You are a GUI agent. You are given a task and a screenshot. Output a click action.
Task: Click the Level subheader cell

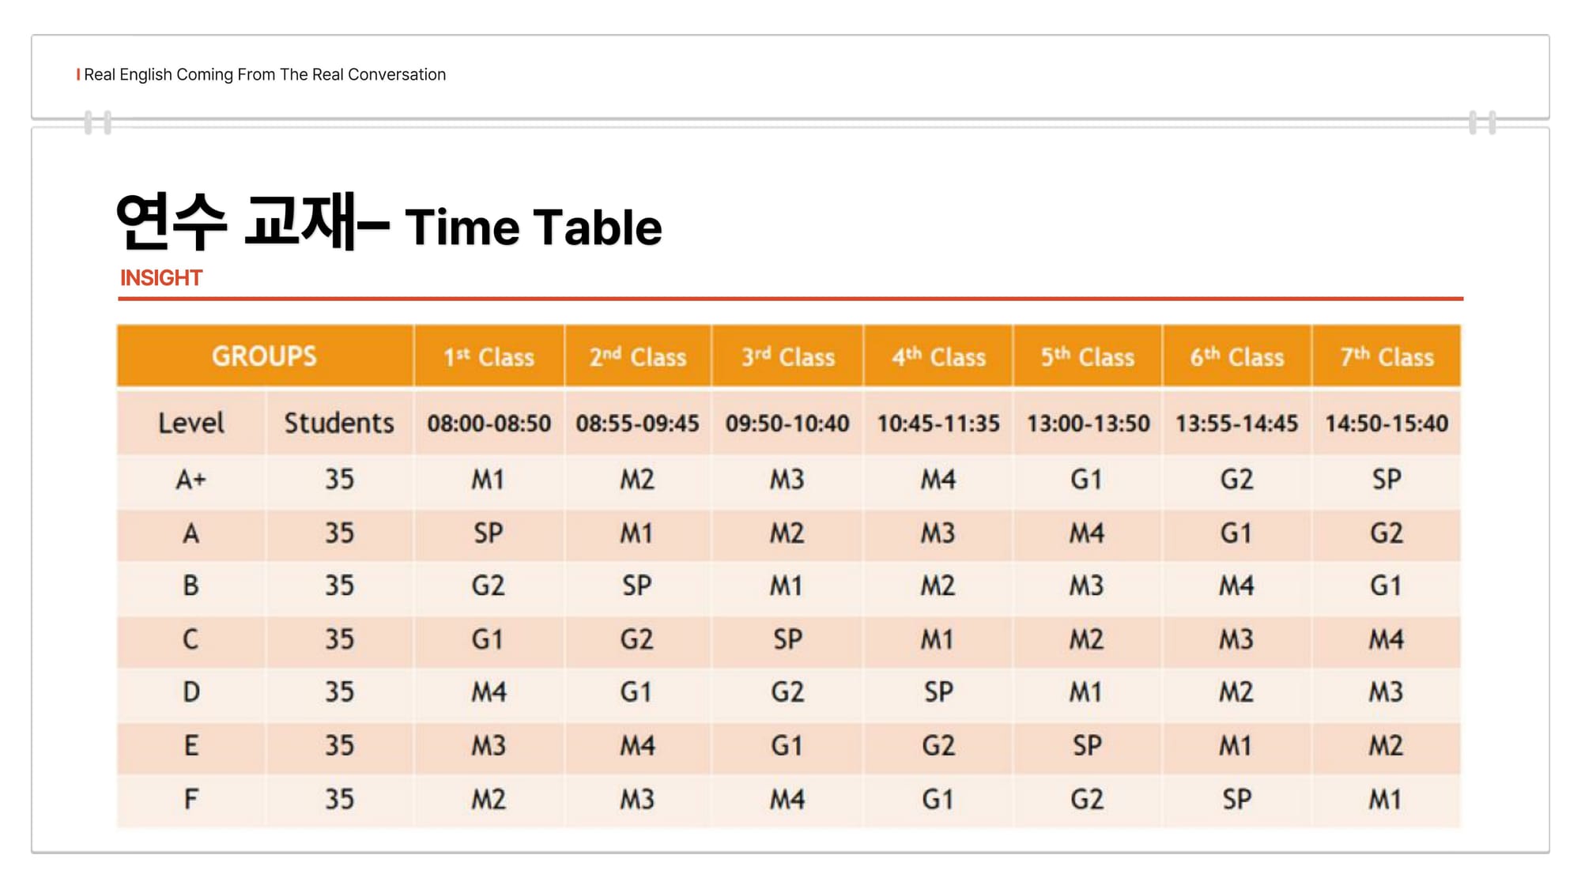(191, 423)
